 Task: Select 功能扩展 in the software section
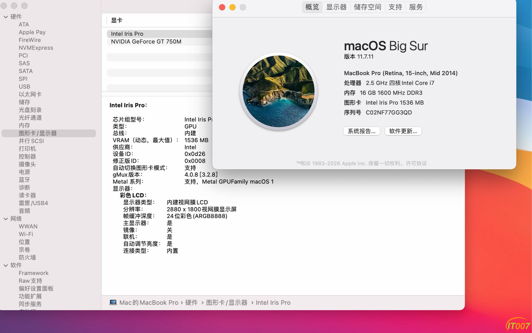pos(30,296)
